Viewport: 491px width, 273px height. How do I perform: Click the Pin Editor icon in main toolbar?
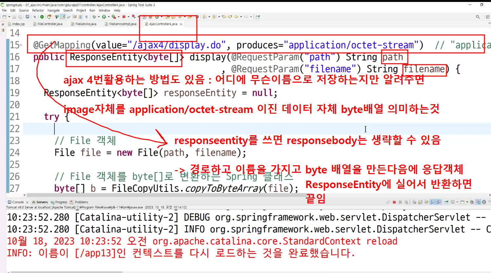tap(258, 17)
